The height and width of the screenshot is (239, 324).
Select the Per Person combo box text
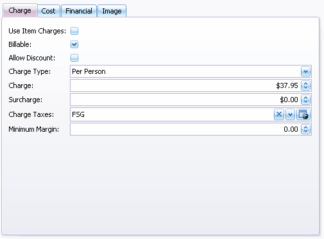[89, 71]
